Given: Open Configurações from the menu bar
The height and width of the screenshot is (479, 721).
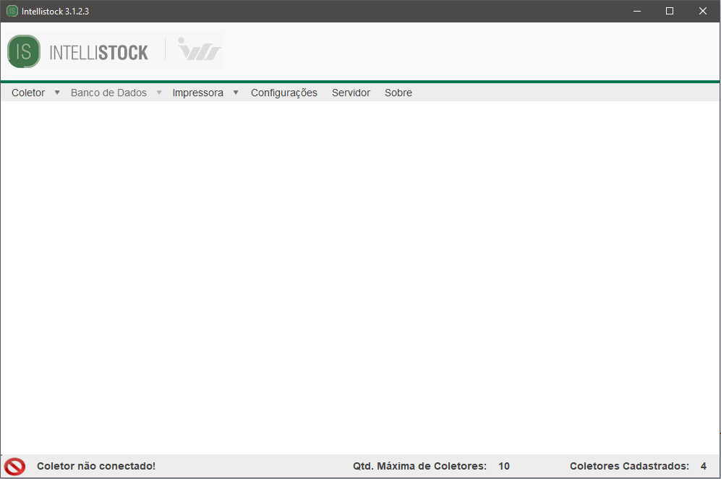Looking at the screenshot, I should (284, 93).
